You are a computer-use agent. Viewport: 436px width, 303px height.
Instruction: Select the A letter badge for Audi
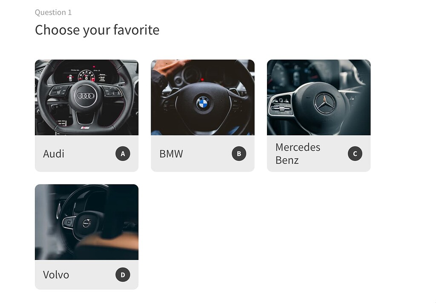(x=123, y=154)
